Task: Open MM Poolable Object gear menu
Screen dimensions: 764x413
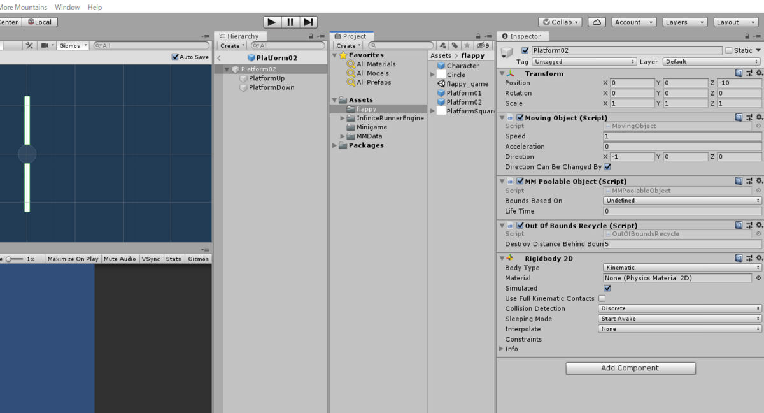Action: (x=758, y=181)
